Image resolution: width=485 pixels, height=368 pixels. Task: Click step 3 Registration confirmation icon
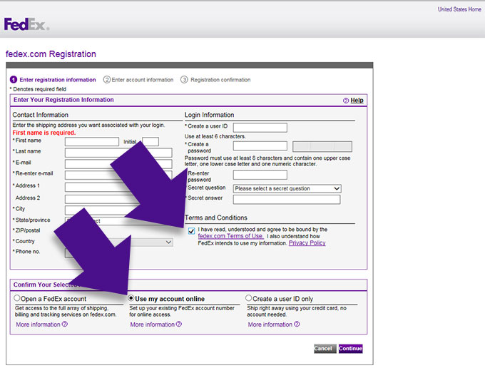click(184, 80)
